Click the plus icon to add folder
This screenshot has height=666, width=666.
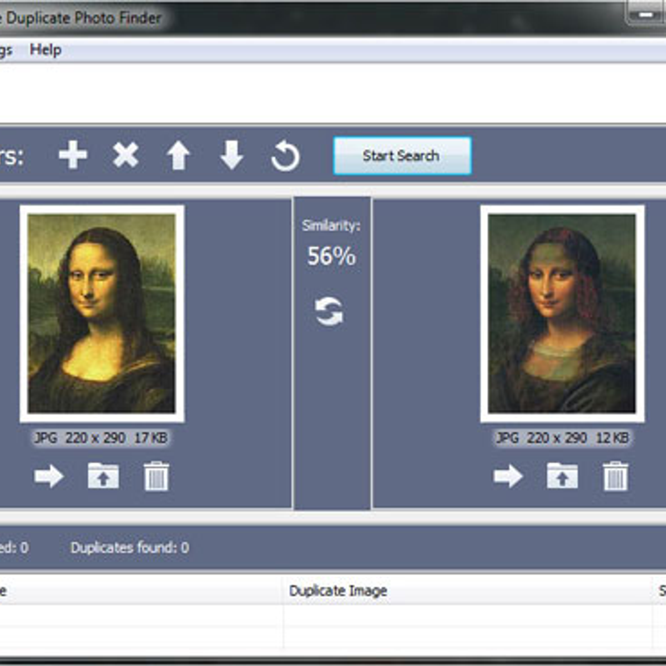tap(73, 155)
